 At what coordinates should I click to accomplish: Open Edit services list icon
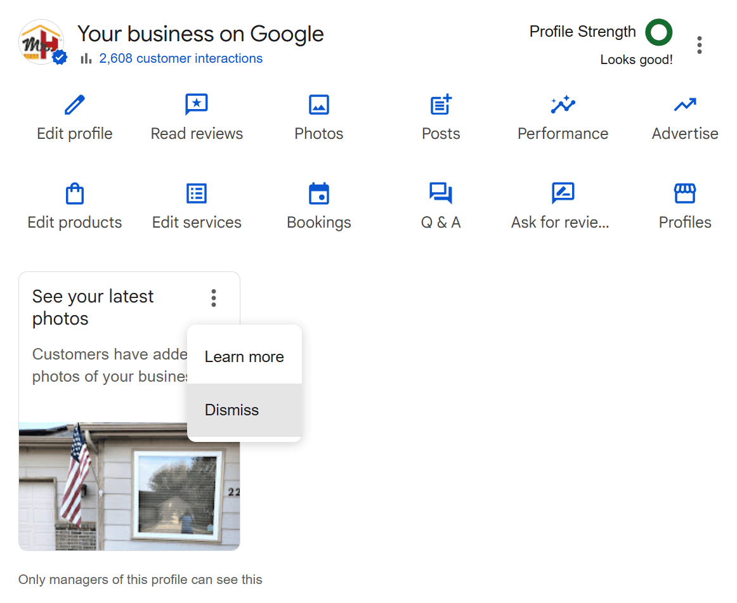[197, 193]
